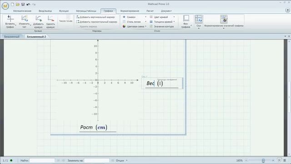This screenshot has width=291, height=164.
Task: Click the green calculation status indicator
Action: pos(11,160)
